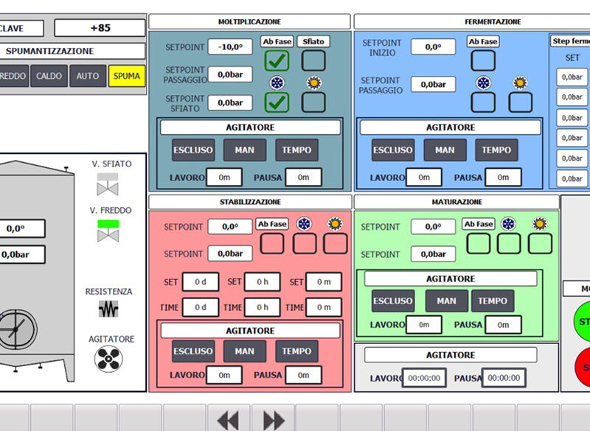Edit Stabilizzazione temperature SETPOINT 0,0° field
This screenshot has width=590, height=431.
pyautogui.click(x=230, y=227)
